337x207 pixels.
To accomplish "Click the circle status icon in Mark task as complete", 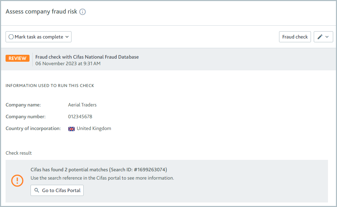I will click(x=11, y=36).
